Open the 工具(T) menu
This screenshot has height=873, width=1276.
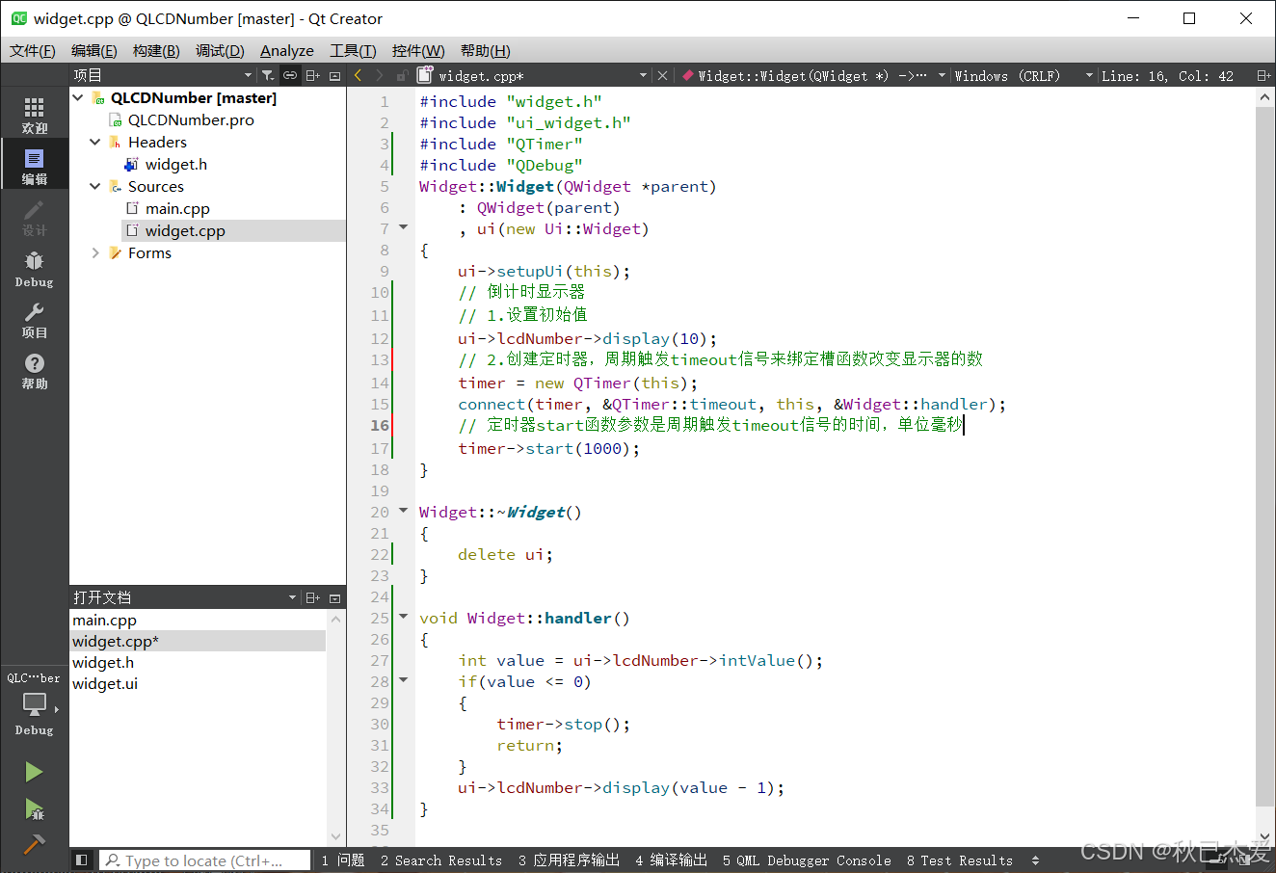pyautogui.click(x=353, y=50)
